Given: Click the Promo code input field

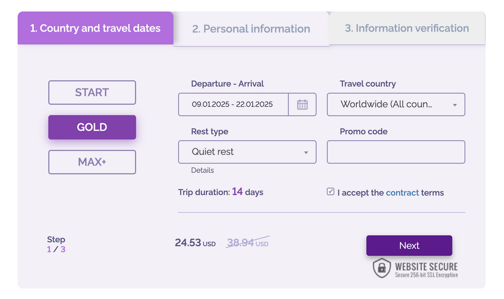Looking at the screenshot, I should [396, 152].
